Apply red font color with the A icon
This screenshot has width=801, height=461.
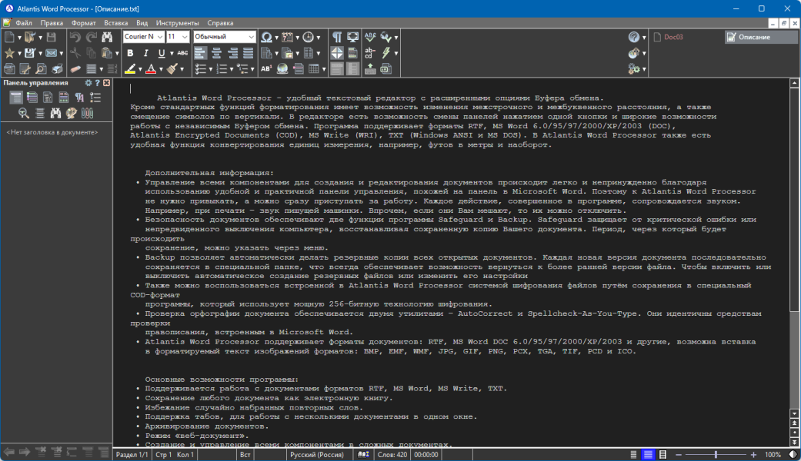151,69
